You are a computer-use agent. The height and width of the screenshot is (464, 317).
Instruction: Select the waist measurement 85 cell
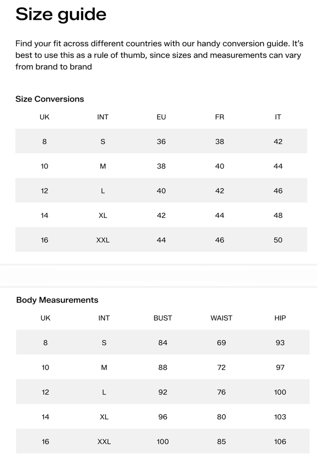[221, 441]
